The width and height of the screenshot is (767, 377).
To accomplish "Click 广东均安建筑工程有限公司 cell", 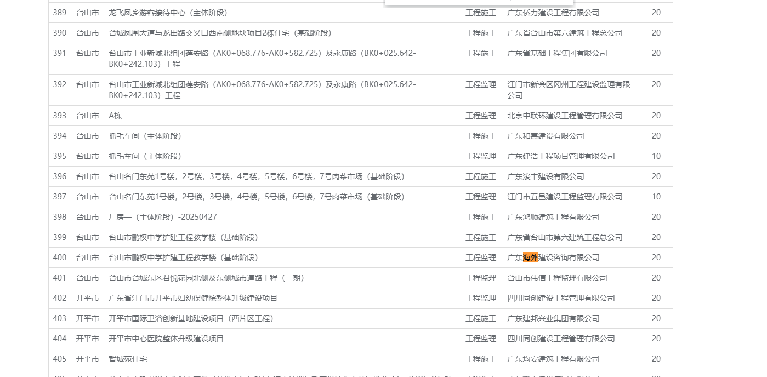I will 553,359.
